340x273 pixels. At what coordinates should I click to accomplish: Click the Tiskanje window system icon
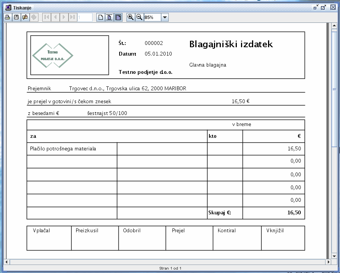pos(8,8)
